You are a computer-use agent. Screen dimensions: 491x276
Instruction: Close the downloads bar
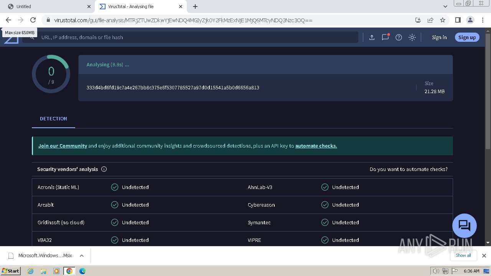click(484, 256)
